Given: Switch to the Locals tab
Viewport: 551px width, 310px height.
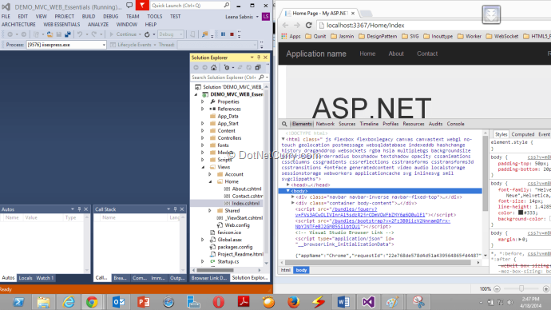Looking at the screenshot, I should click(x=26, y=278).
